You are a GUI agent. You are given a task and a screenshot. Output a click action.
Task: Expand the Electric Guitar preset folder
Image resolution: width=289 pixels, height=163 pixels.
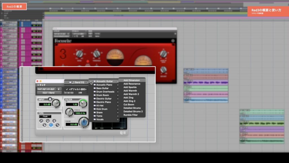(x=104, y=99)
